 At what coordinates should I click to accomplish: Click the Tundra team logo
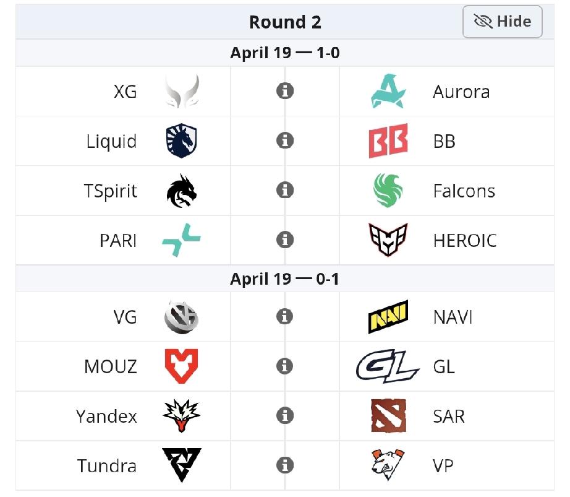(x=181, y=465)
